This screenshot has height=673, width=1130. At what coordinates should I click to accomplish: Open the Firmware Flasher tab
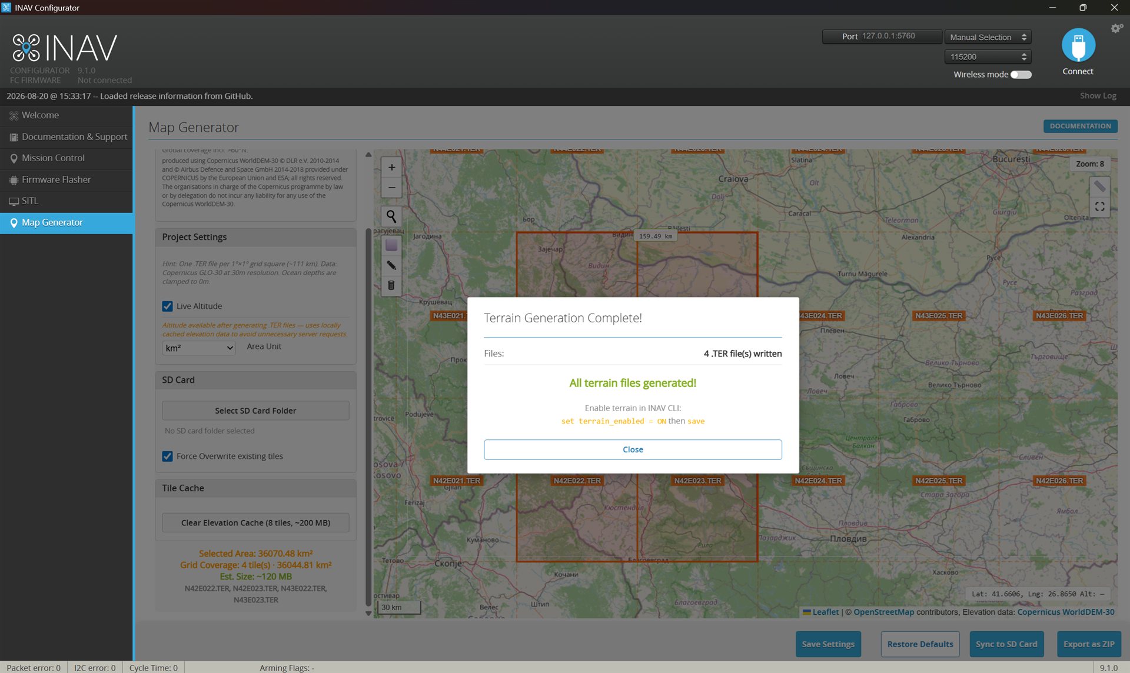pyautogui.click(x=67, y=180)
